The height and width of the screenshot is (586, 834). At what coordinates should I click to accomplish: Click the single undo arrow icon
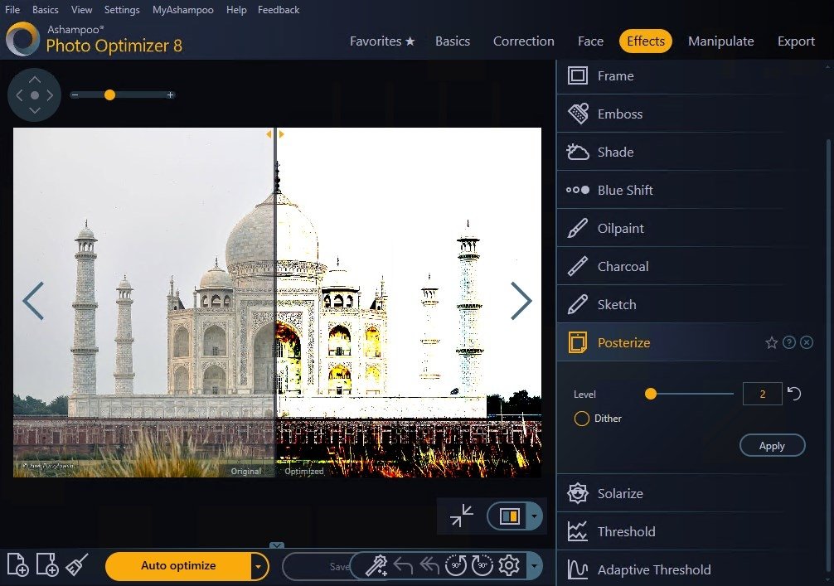pyautogui.click(x=403, y=566)
